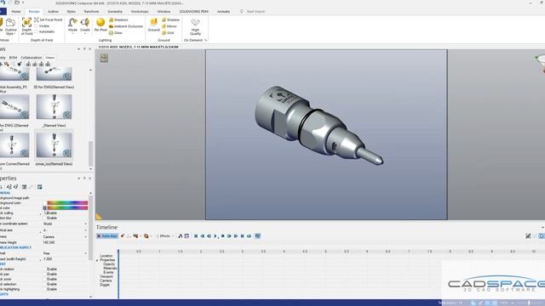
Task: Select the Camera track in Timeline
Action: click(106, 280)
